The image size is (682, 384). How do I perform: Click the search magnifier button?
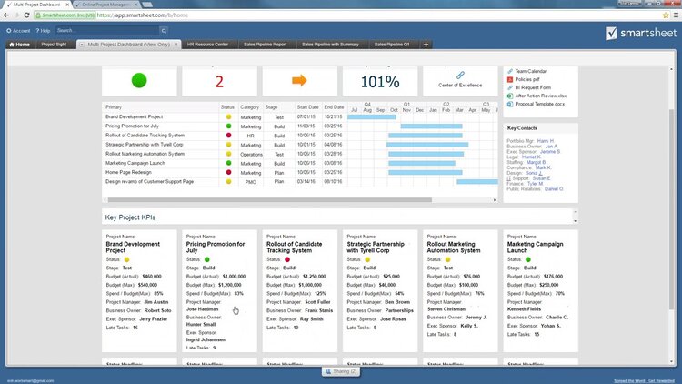[164, 30]
